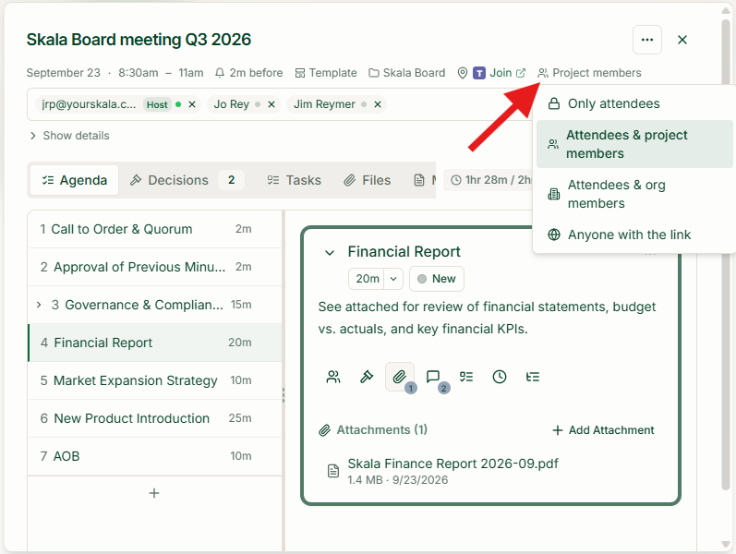Viewport: 736px width, 554px height.
Task: Click the Template icon
Action: click(x=299, y=73)
